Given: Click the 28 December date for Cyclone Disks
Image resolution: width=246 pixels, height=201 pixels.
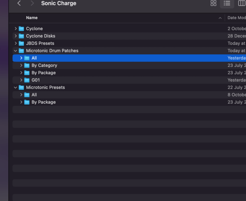Looking at the screenshot, I should tap(237, 36).
